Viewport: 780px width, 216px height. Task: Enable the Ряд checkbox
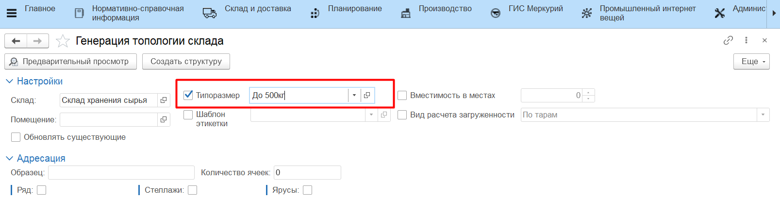coord(42,190)
